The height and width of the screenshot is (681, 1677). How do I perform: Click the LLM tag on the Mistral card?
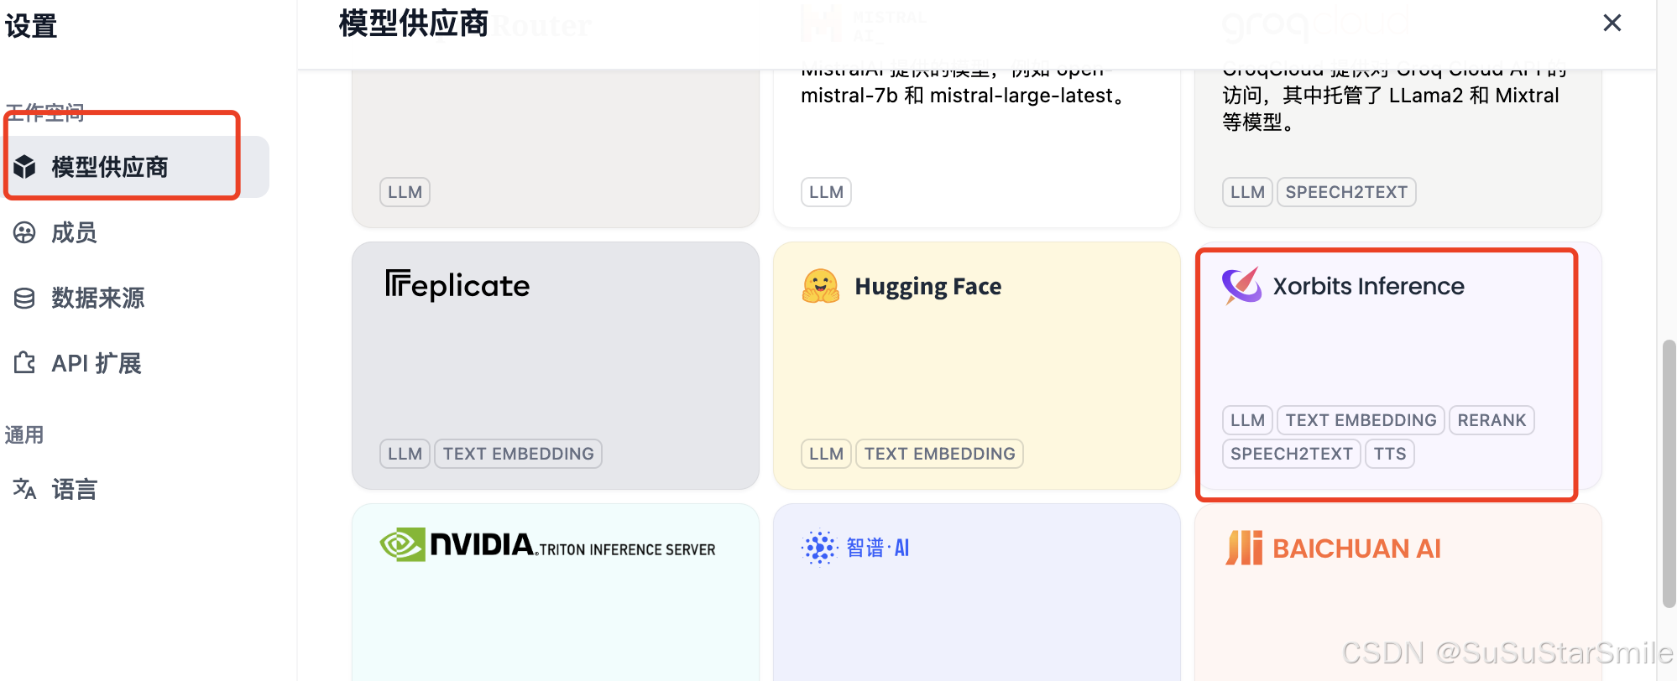[826, 192]
